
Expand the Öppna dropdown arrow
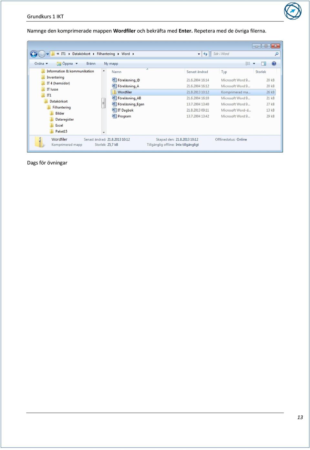(x=77, y=64)
